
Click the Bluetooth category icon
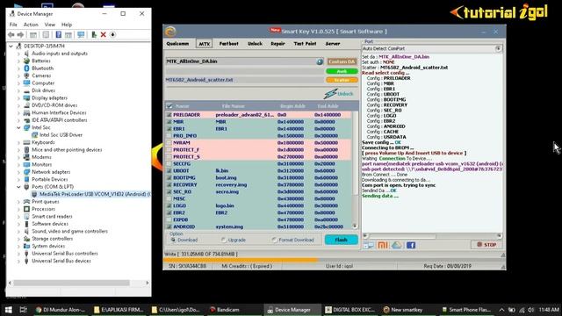tap(26, 68)
